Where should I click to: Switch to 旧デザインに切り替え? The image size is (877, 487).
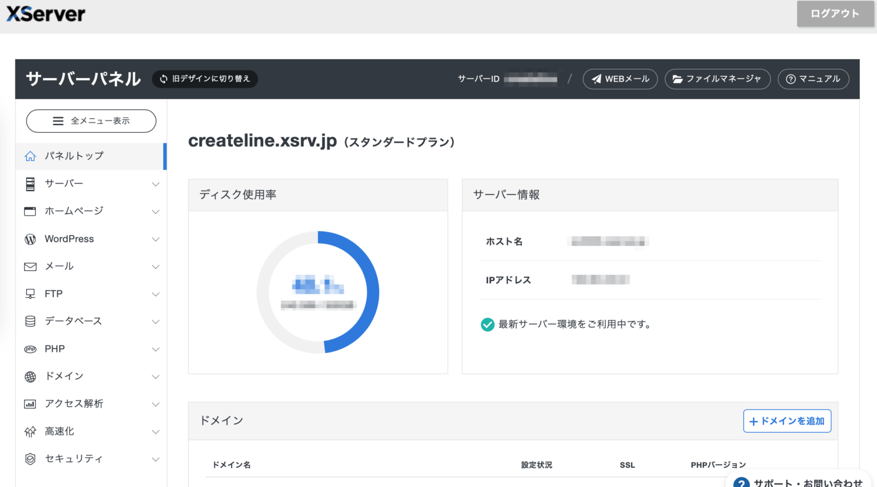[204, 79]
